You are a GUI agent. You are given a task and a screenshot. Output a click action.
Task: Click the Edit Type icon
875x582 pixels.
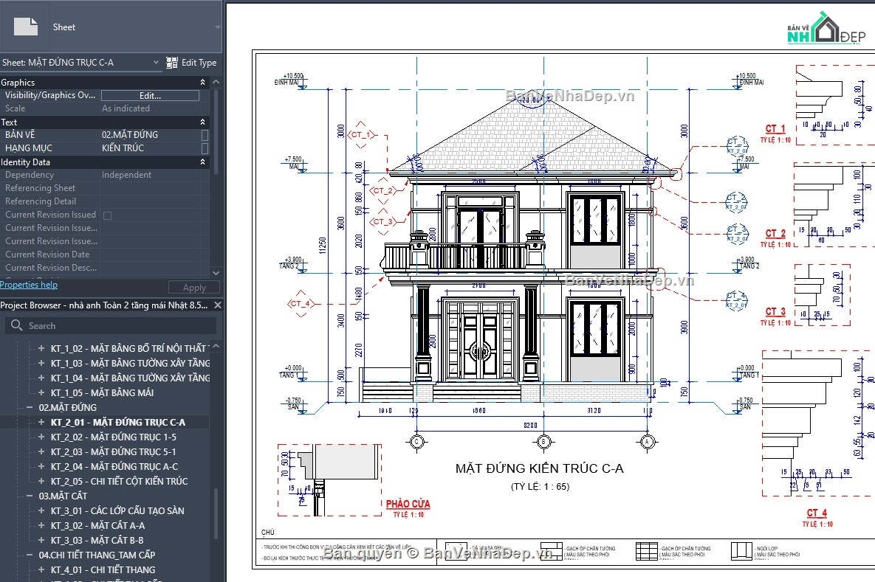[174, 63]
